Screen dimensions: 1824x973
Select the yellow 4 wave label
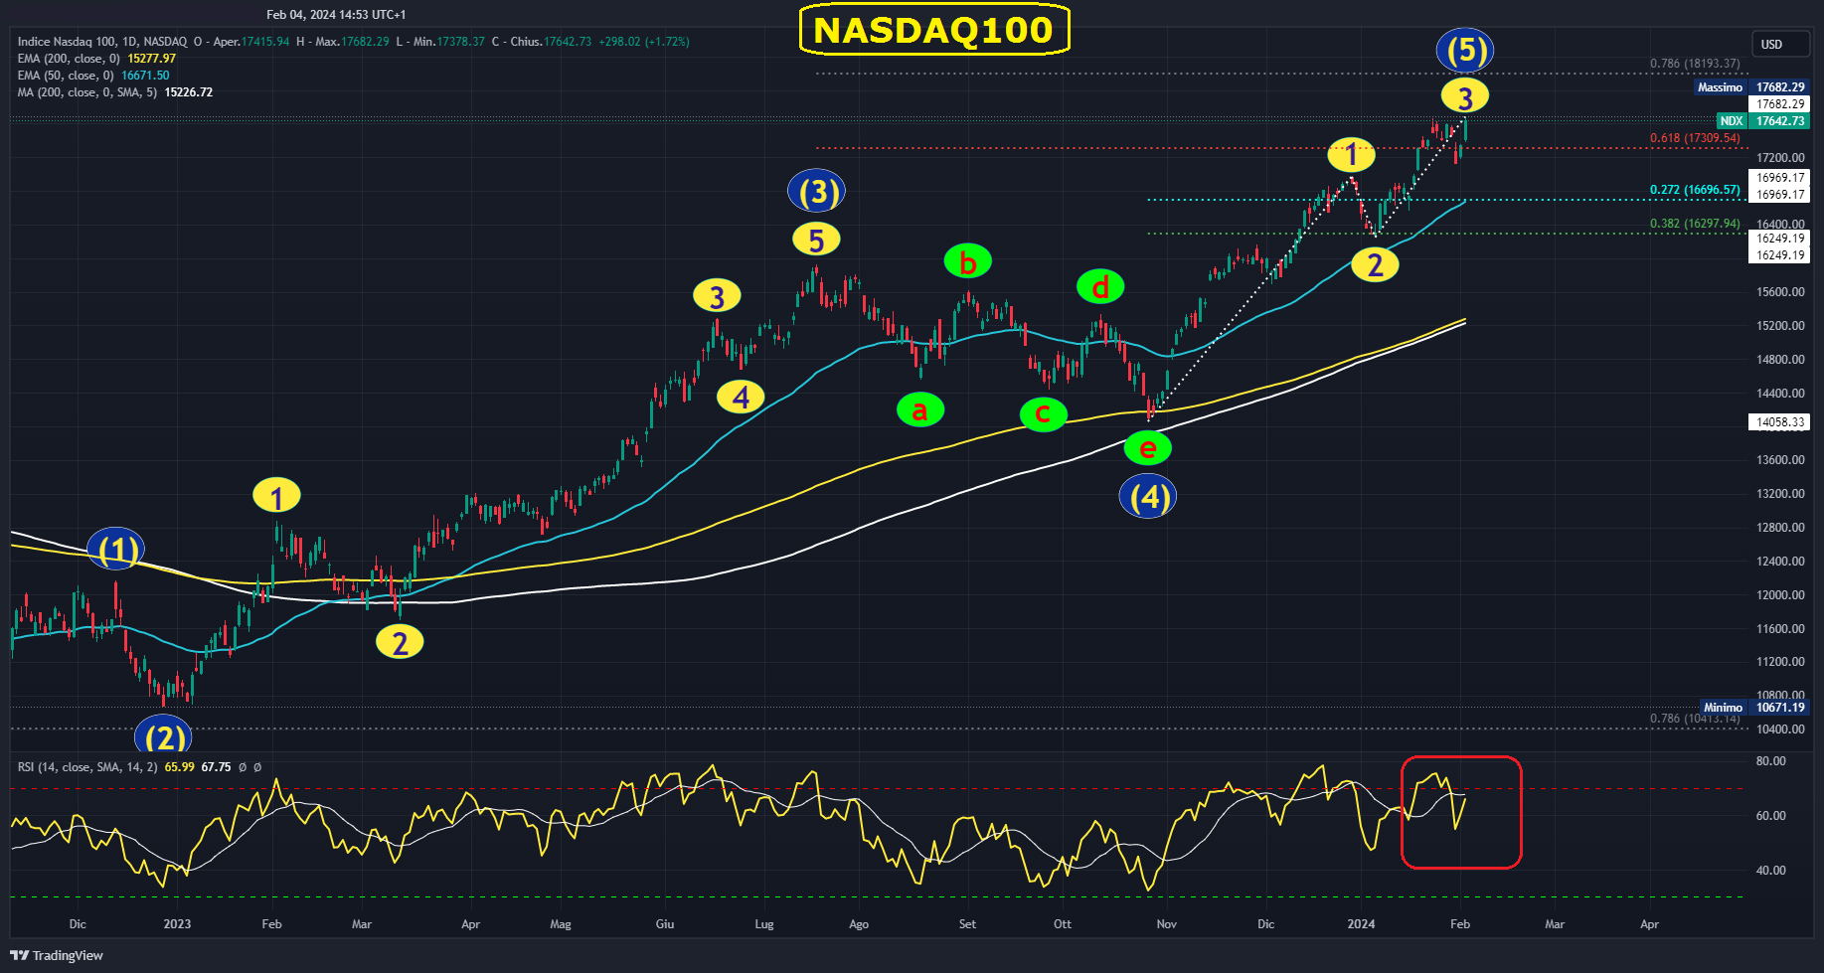click(741, 397)
